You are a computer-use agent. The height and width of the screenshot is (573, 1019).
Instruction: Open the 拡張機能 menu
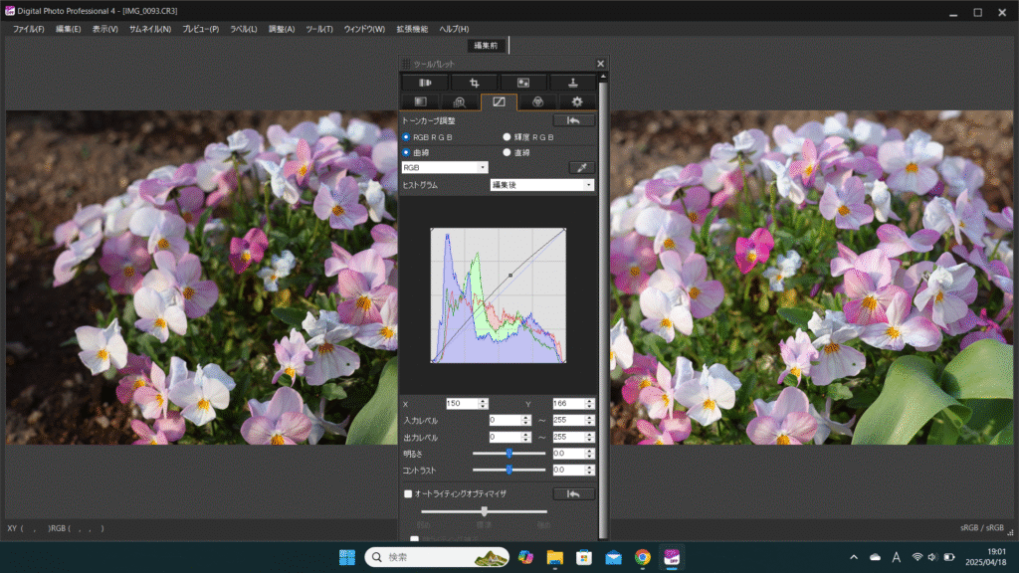click(412, 29)
